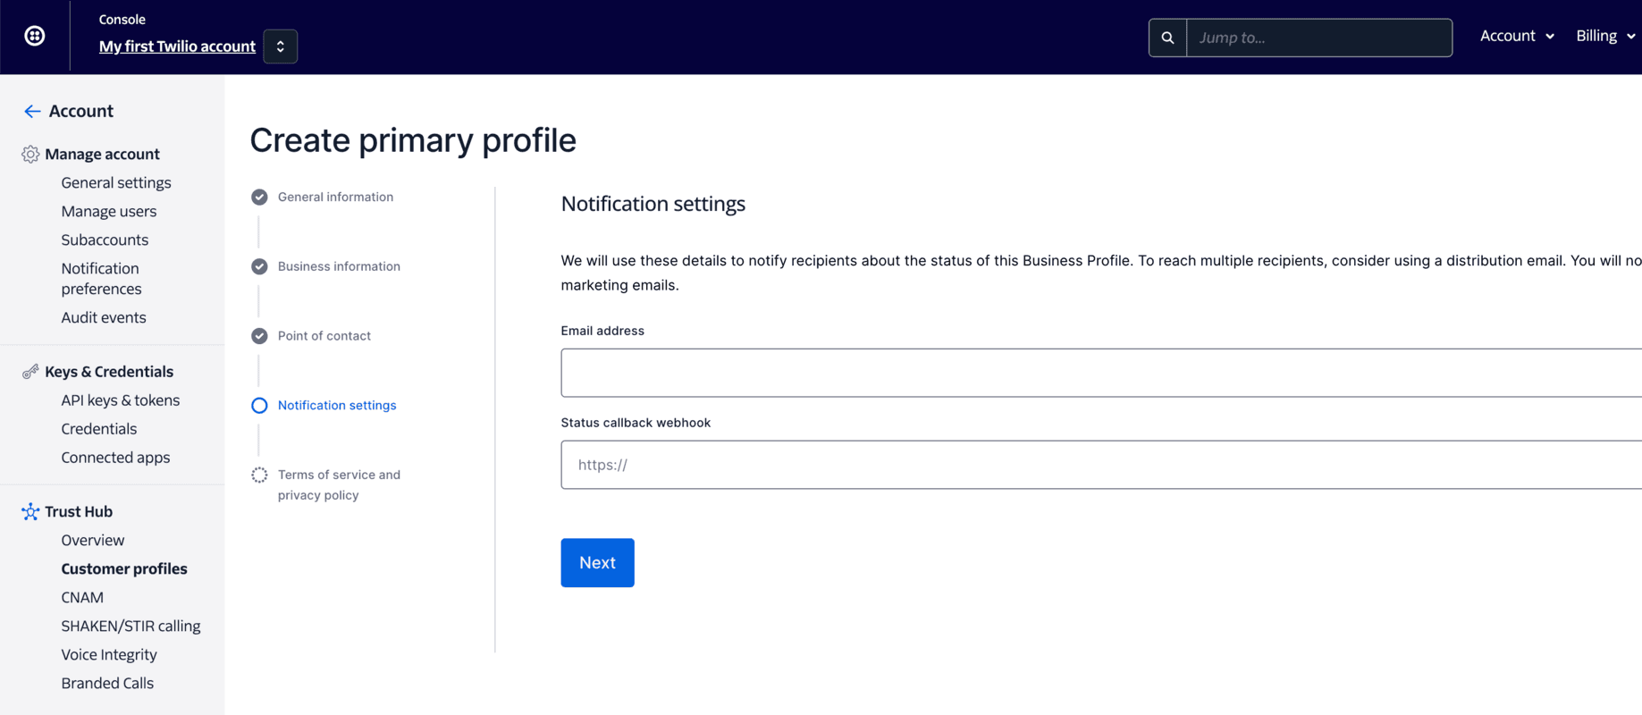Go to API keys & tokens
Screen dimensions: 1642x715
point(120,400)
